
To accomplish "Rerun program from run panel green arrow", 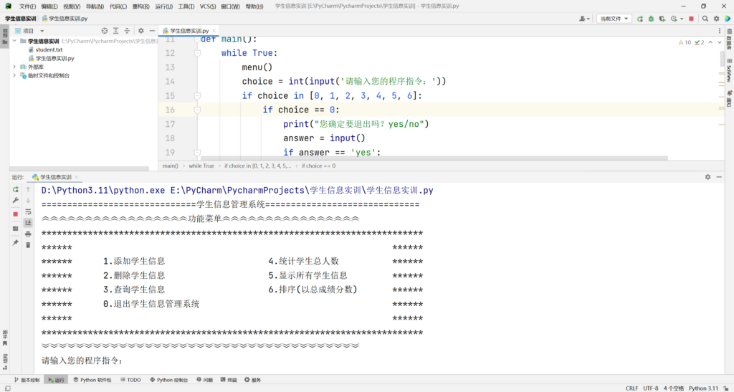I will (16, 189).
